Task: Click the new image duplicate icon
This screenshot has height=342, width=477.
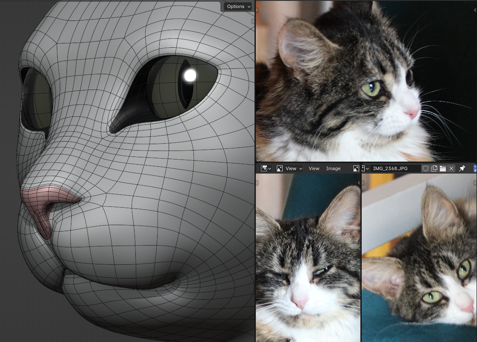Action: coord(434,168)
